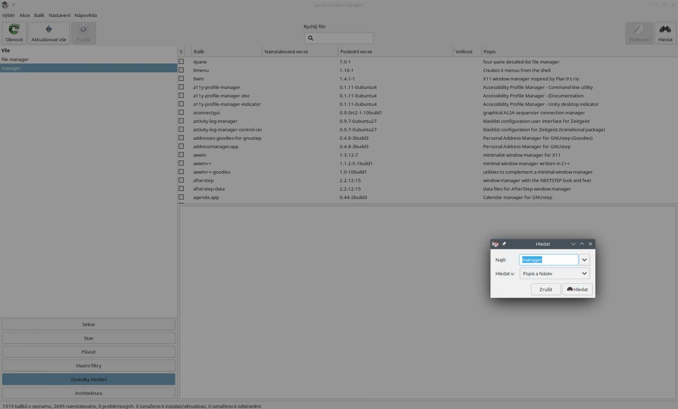Click Synaptic app icon in main titlebar
The width and height of the screenshot is (678, 409).
(x=5, y=5)
